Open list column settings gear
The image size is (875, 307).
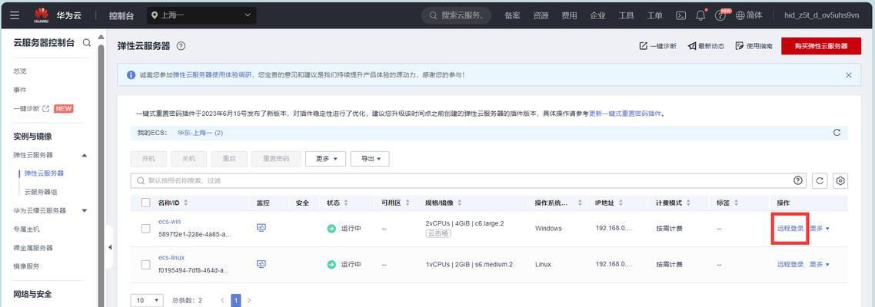pos(840,180)
